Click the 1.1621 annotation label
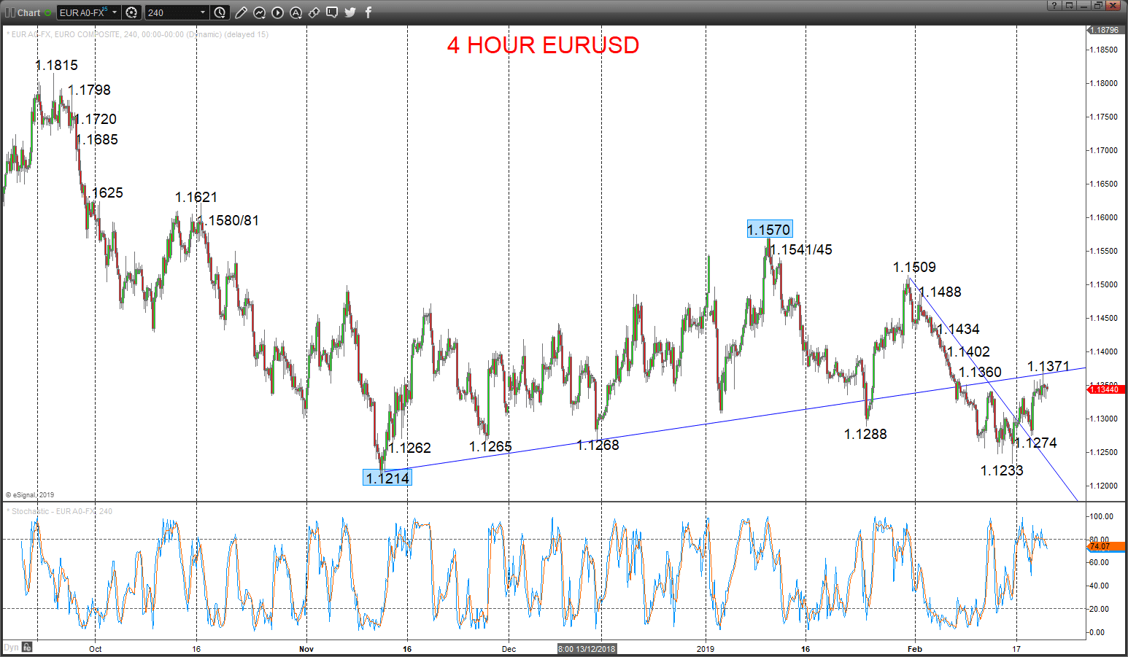The height and width of the screenshot is (657, 1128). 196,197
